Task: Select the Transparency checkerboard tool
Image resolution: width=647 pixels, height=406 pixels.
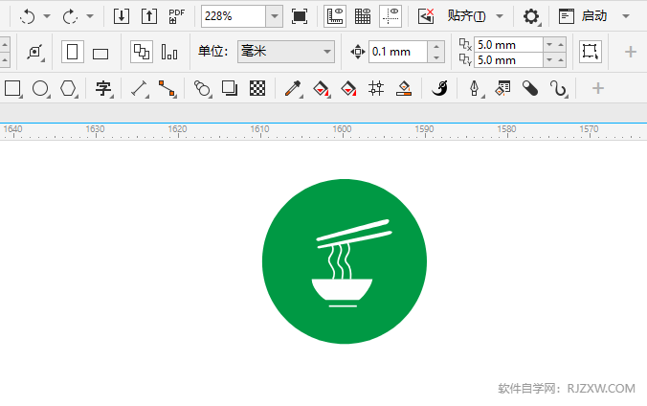Action: point(257,89)
